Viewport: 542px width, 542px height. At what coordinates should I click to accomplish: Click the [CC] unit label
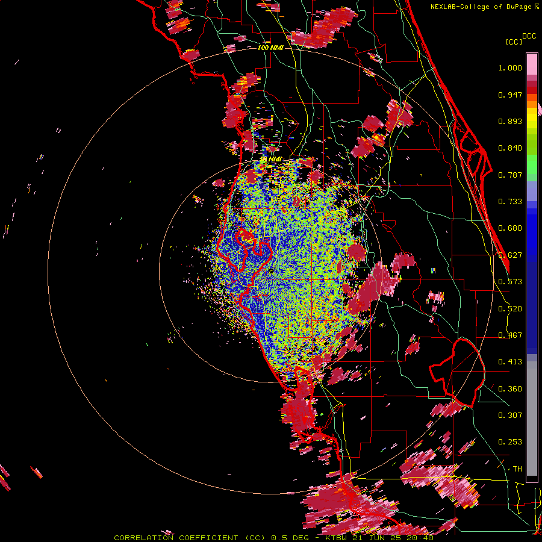(514, 42)
